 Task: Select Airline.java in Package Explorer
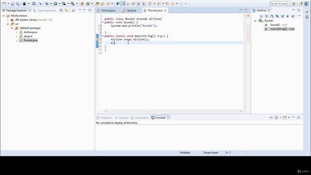click(x=30, y=32)
